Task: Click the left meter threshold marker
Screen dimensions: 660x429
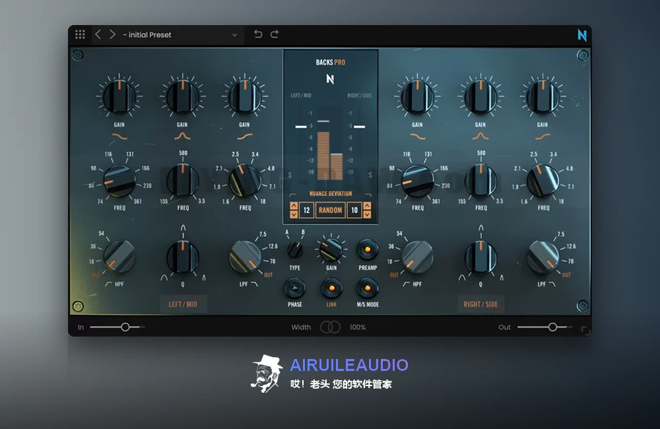Action: 301,126
